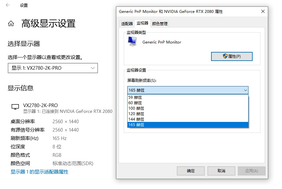Screen dimensions: 282x189
Task: Click the dialog title Generic PnP Monitor 和 NVIDIA 属性
Action: coord(171,12)
